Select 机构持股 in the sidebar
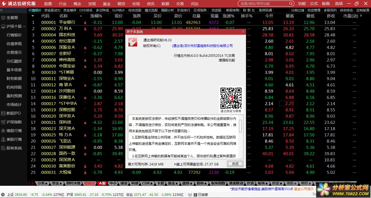Image resolution: width=371 pixels, height=198 pixels. tap(14, 87)
